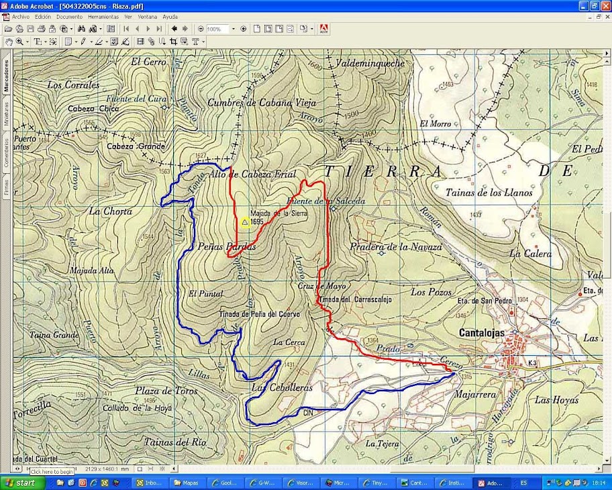Viewport: 612px width, 490px height.
Task: Print the document using the printer icon
Action: coord(42,29)
